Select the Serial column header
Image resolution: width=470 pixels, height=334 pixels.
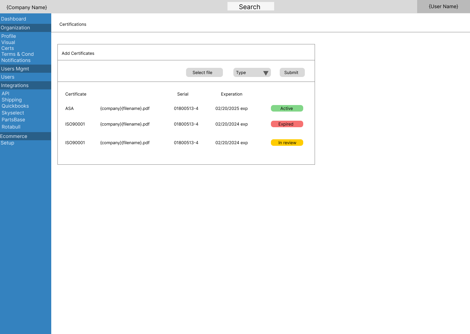coord(183,94)
